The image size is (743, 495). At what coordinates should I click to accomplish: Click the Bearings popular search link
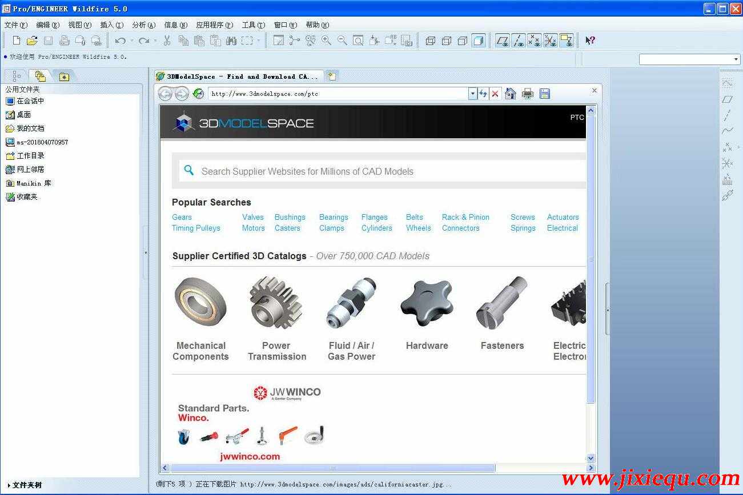334,217
